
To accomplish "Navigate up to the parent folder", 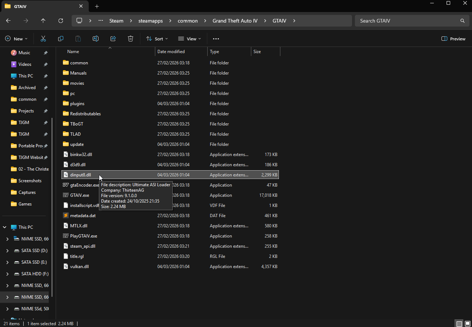I will (43, 21).
